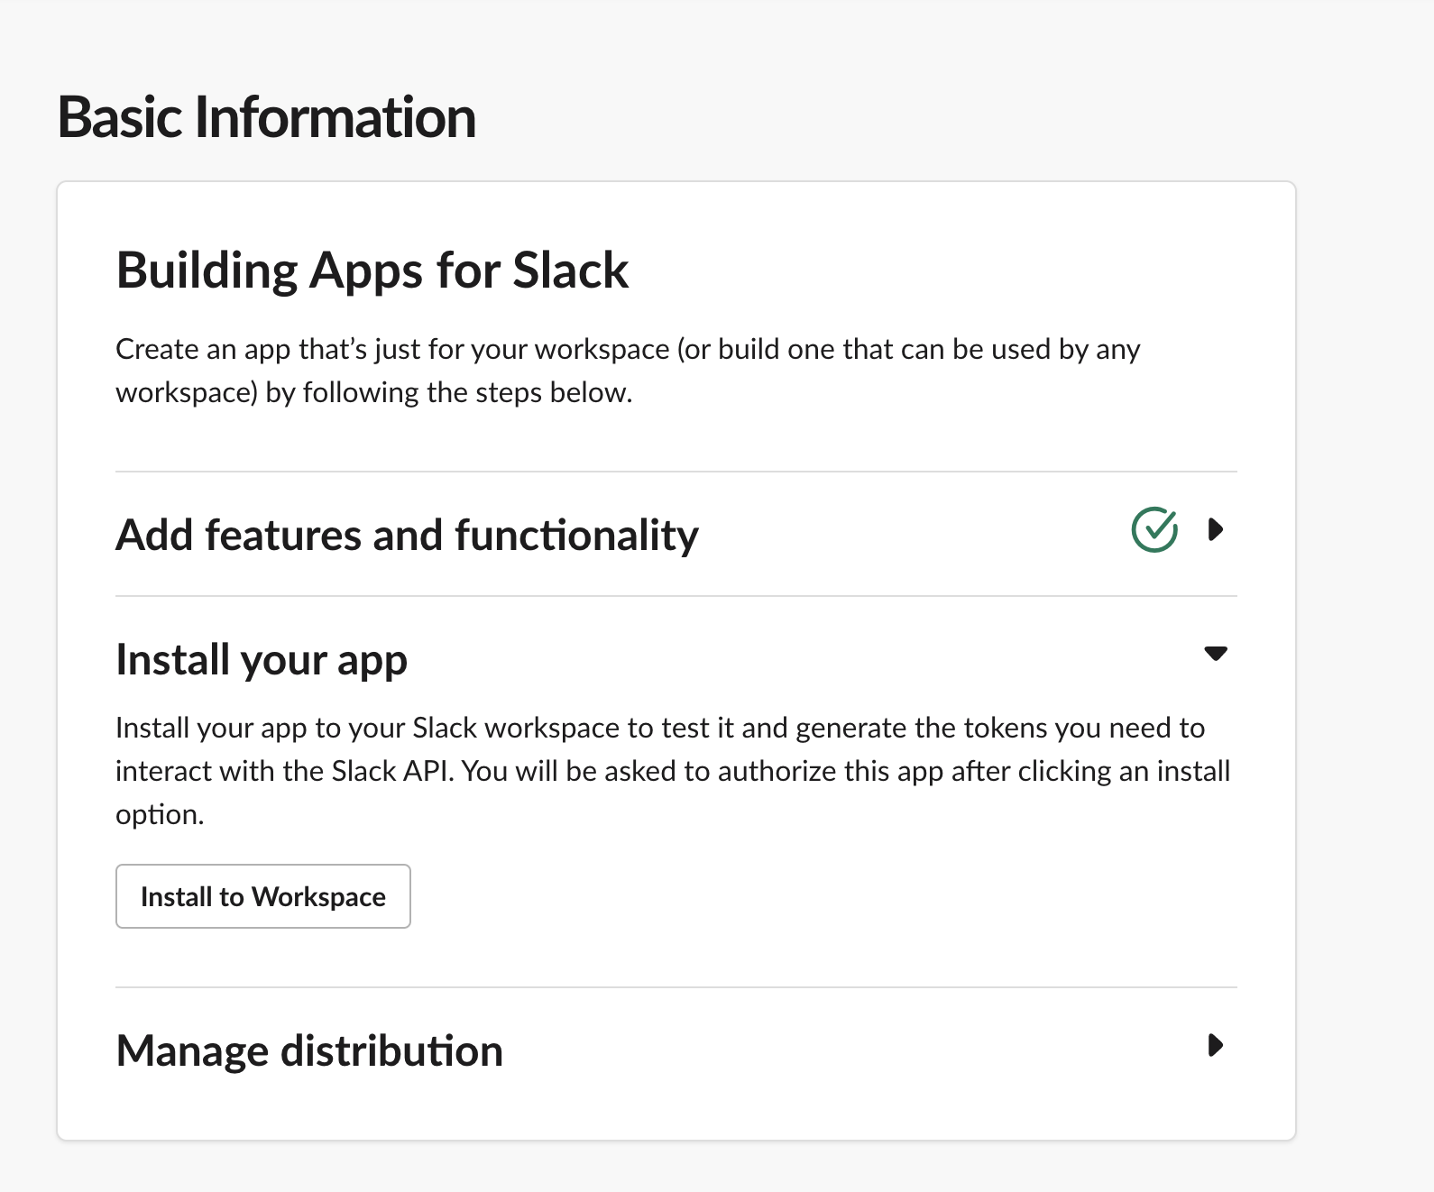Click the divider above Install your app
Image resolution: width=1434 pixels, height=1192 pixels.
[x=676, y=596]
